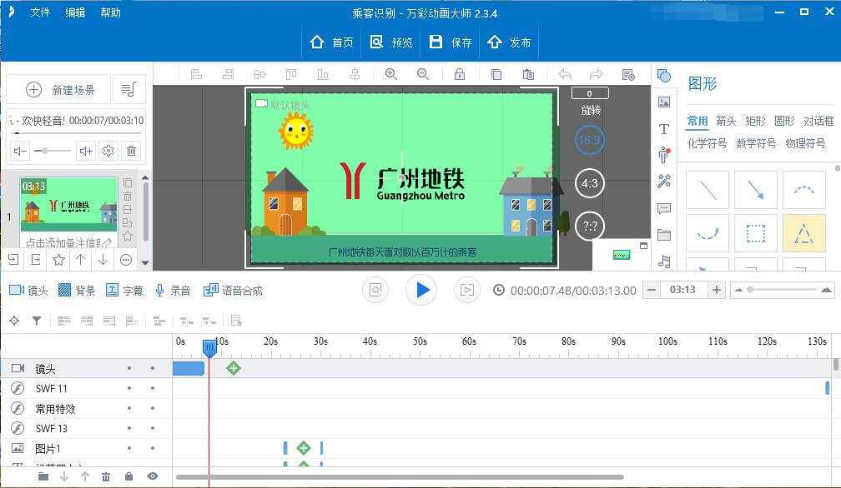Switch to the 箭头 shapes tab
Image resolution: width=841 pixels, height=488 pixels.
click(x=726, y=121)
